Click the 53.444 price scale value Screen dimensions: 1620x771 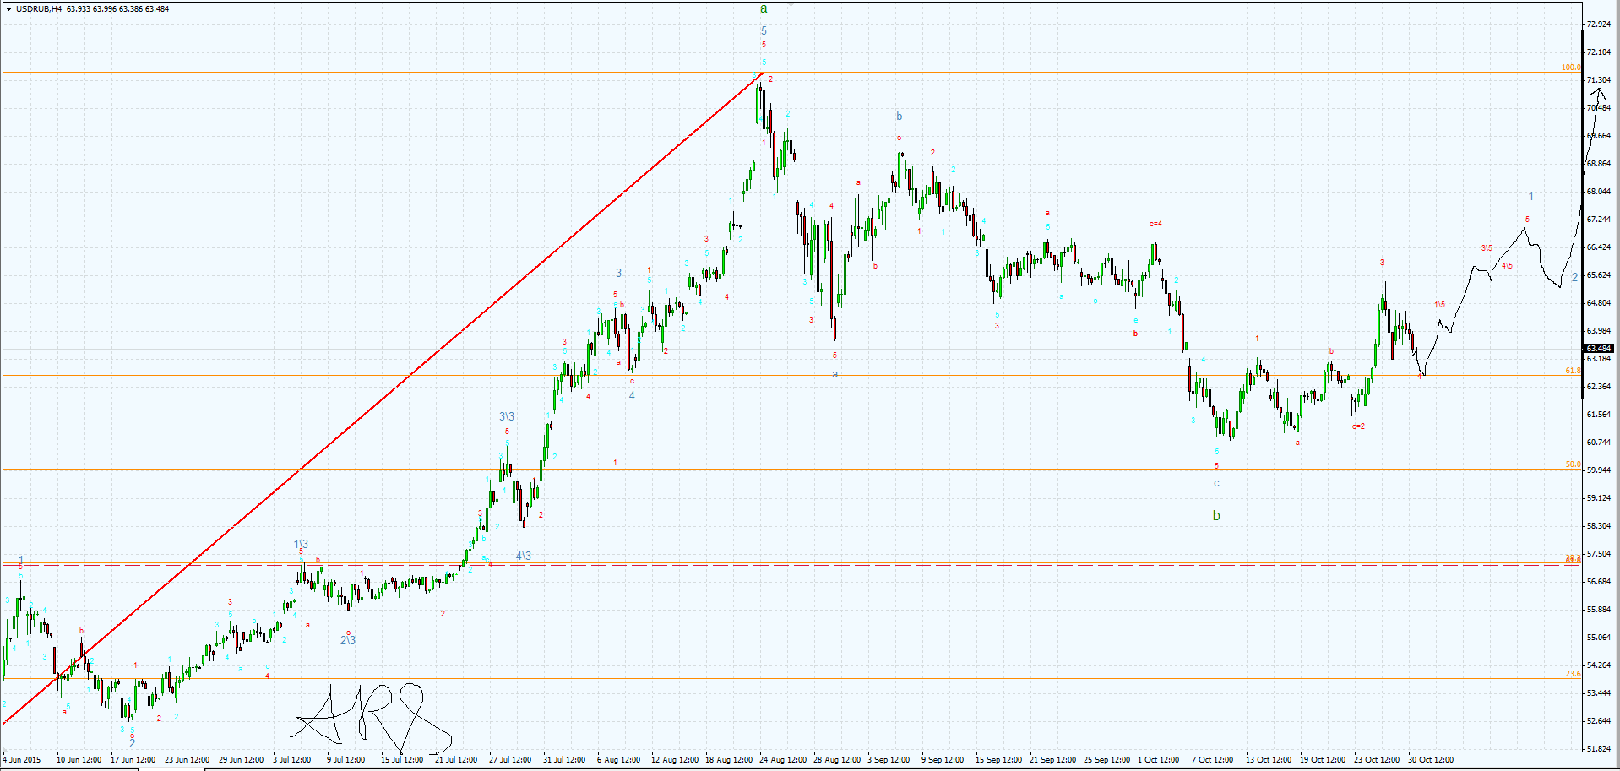[1598, 693]
